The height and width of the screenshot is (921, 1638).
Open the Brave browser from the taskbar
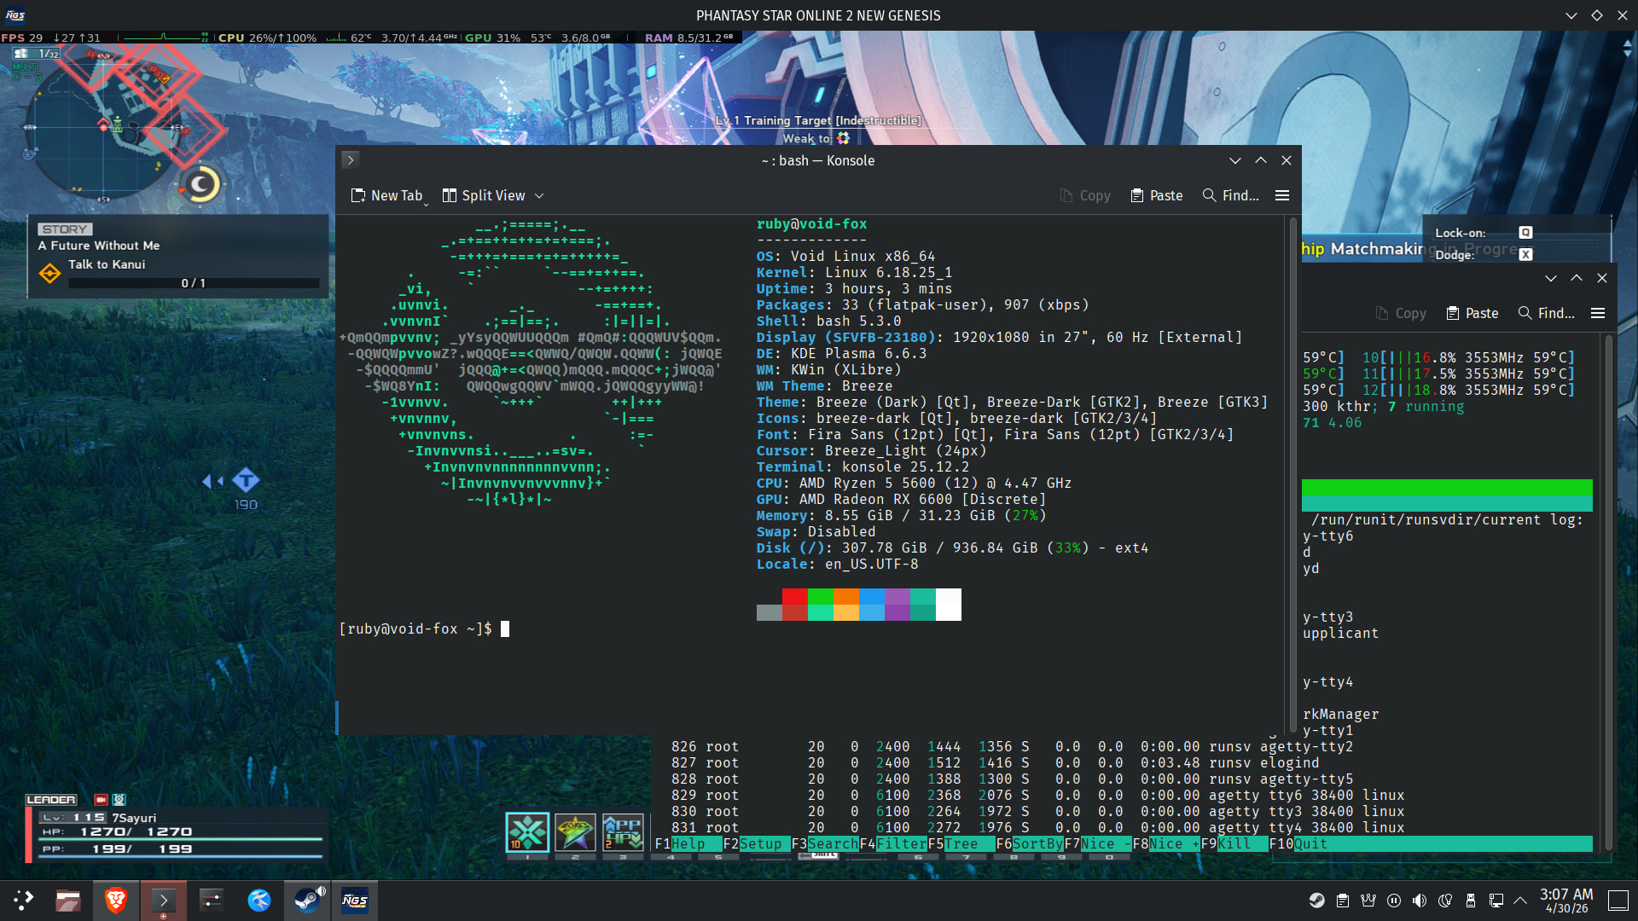116,900
